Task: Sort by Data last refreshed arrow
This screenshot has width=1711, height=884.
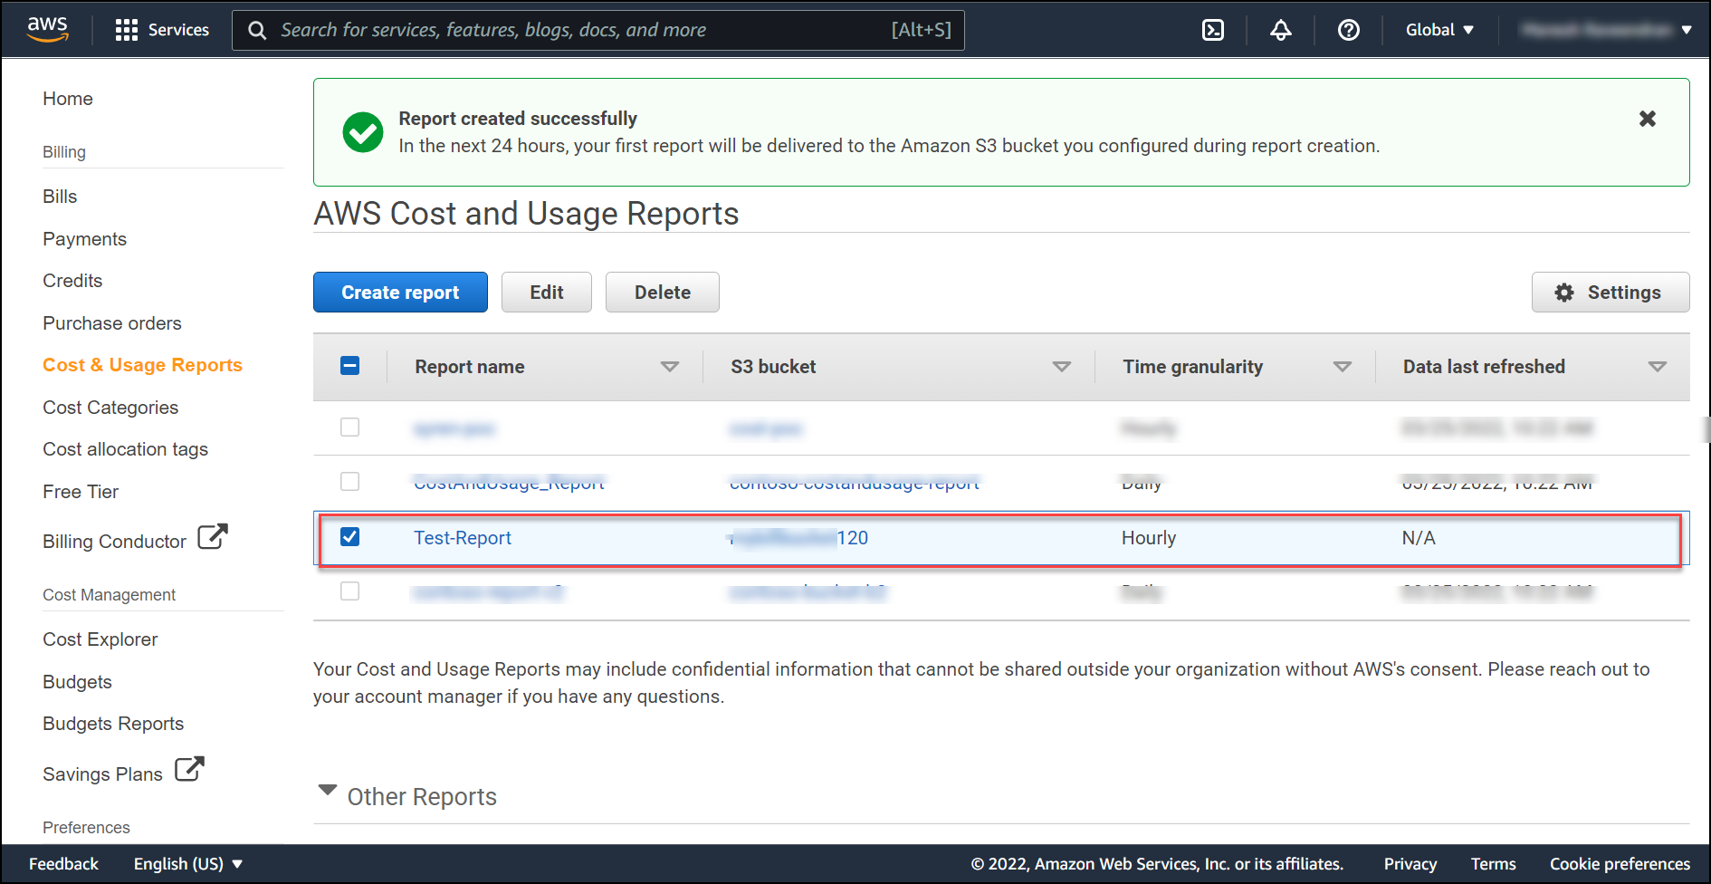Action: click(1657, 367)
